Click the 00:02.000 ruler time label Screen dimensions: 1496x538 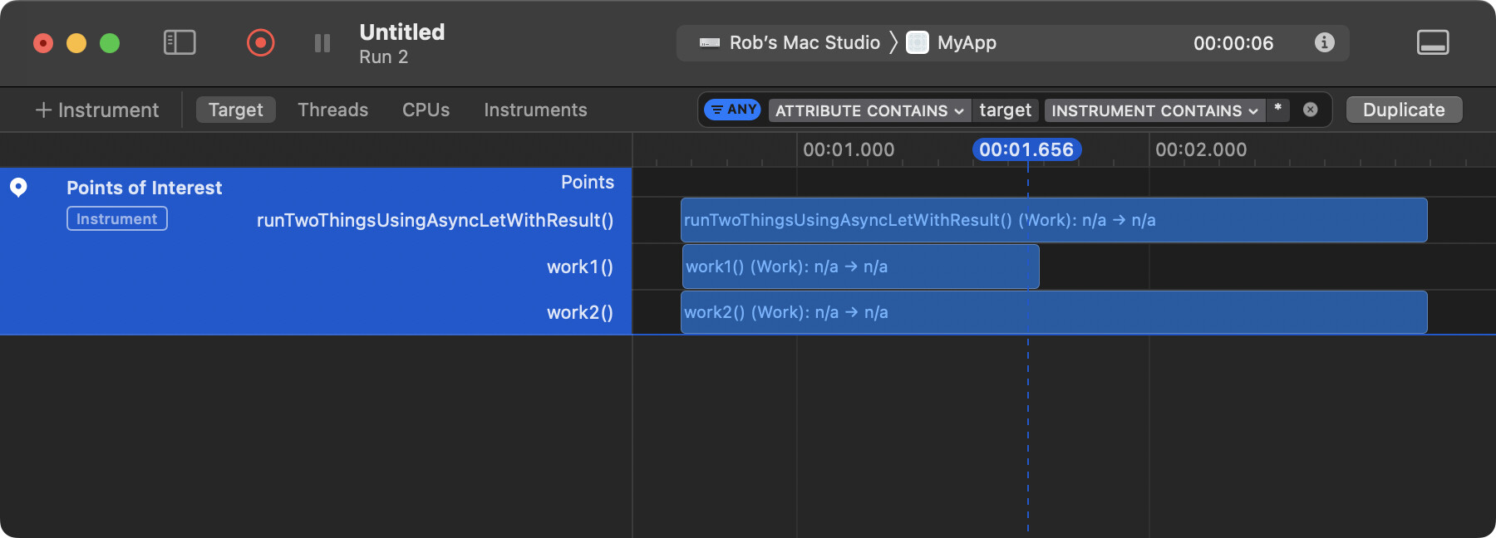tap(1201, 149)
